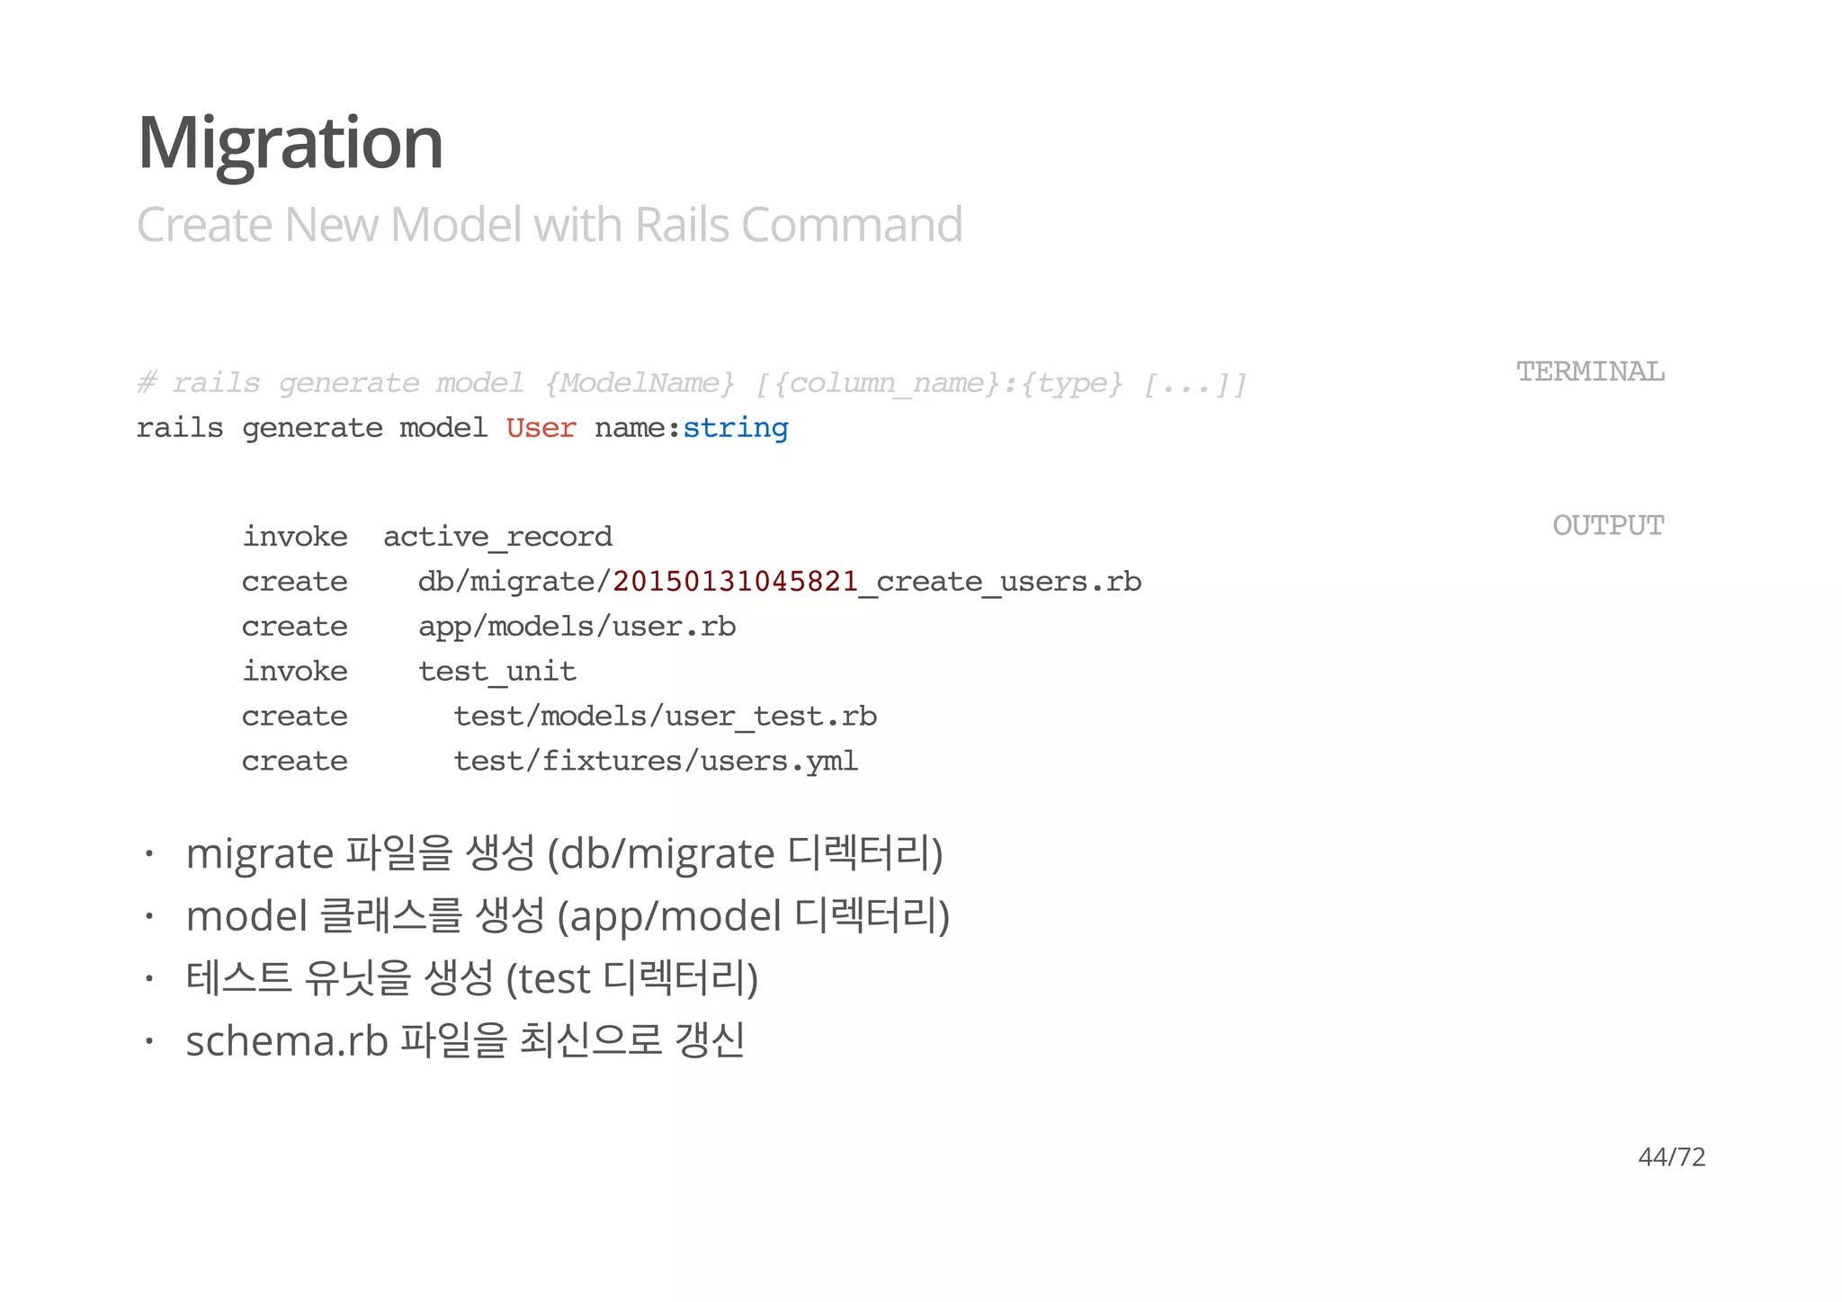Image resolution: width=1842 pixels, height=1302 pixels.
Task: Select the red word "User" in the command
Action: coord(541,428)
